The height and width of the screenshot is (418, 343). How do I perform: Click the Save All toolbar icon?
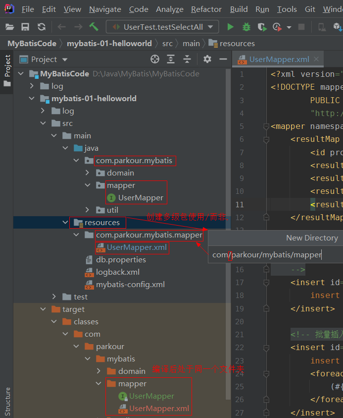[x=25, y=27]
